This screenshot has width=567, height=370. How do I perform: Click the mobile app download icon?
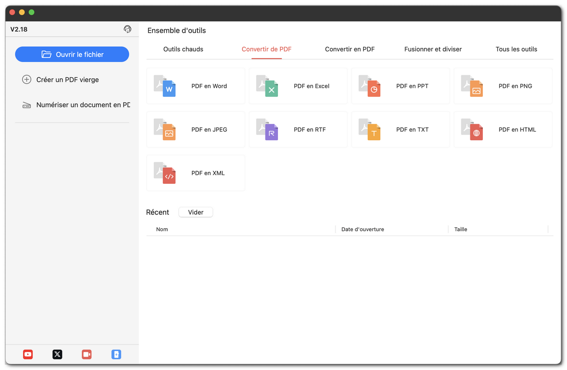pyautogui.click(x=116, y=354)
